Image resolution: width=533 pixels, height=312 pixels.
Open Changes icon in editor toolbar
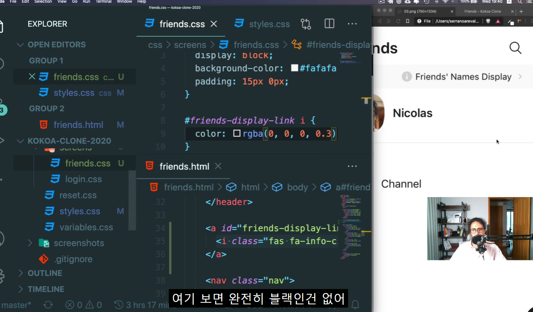pyautogui.click(x=306, y=24)
